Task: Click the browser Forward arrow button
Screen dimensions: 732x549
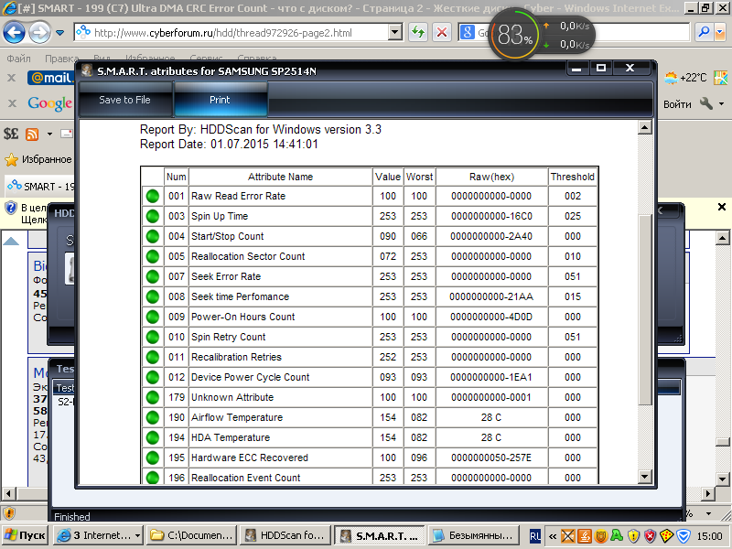Action: coord(39,33)
